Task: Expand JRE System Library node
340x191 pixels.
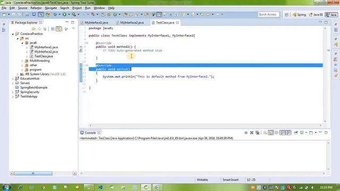Action: click(18, 74)
